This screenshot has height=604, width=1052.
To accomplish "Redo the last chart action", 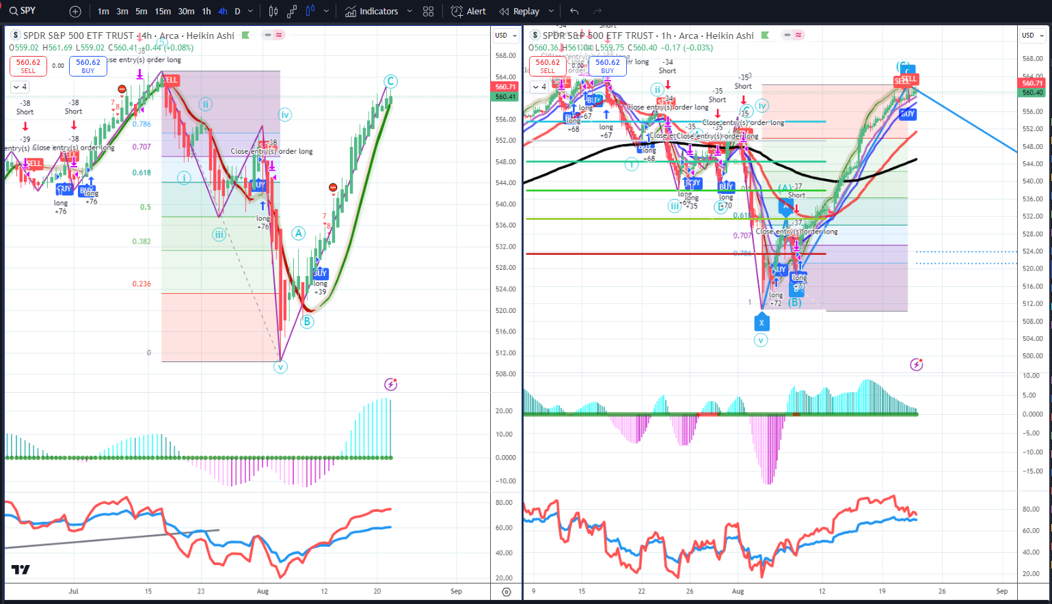I will point(597,12).
